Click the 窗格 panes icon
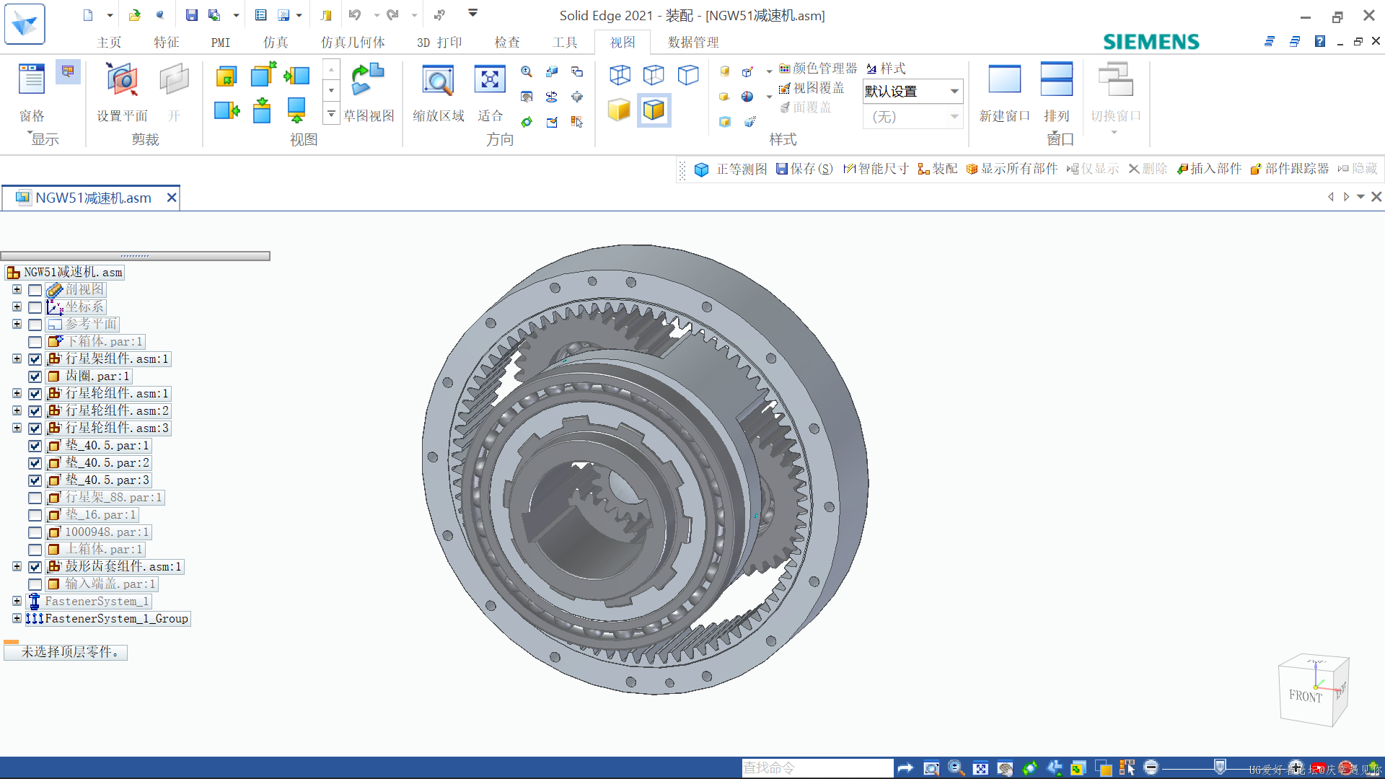 pos(32,79)
